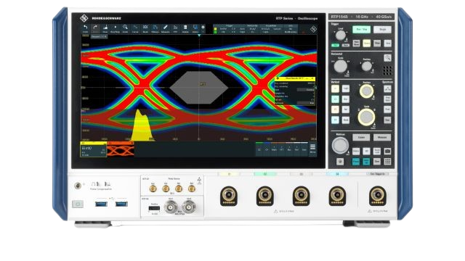
Task: Select the Cursor tool in toolbar
Action: click(x=135, y=29)
